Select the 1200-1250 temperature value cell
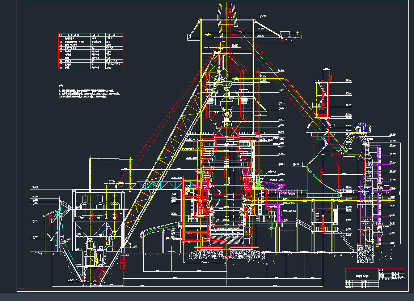The width and height of the screenshot is (414, 301). click(x=114, y=64)
